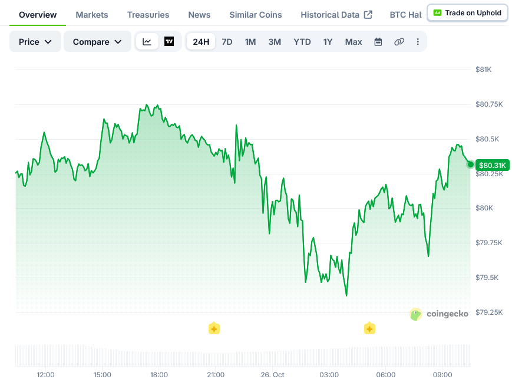The width and height of the screenshot is (512, 379).
Task: Click the 03:00 time axis label
Action: [x=329, y=374]
